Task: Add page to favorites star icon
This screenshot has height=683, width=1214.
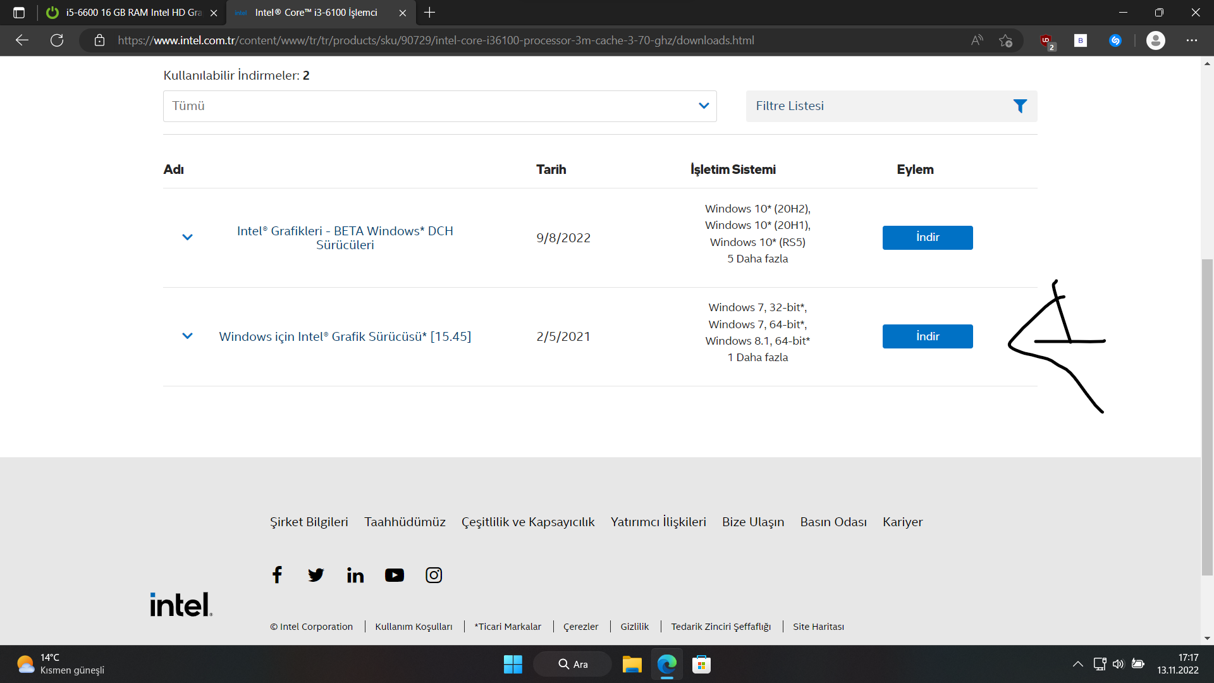Action: tap(1005, 40)
